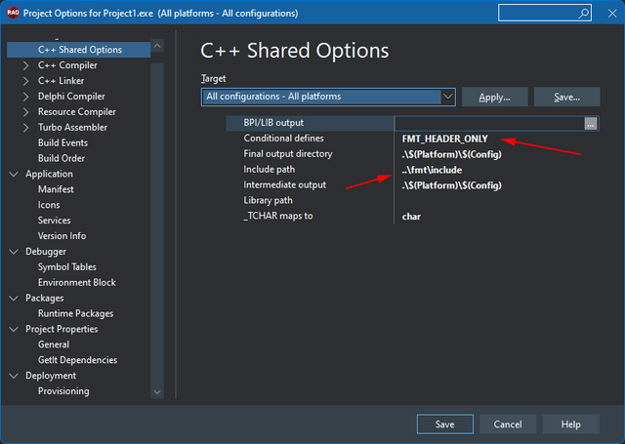Screen dimensions: 625x444
Task: Select the Include path property label
Action: pyautogui.click(x=270, y=170)
